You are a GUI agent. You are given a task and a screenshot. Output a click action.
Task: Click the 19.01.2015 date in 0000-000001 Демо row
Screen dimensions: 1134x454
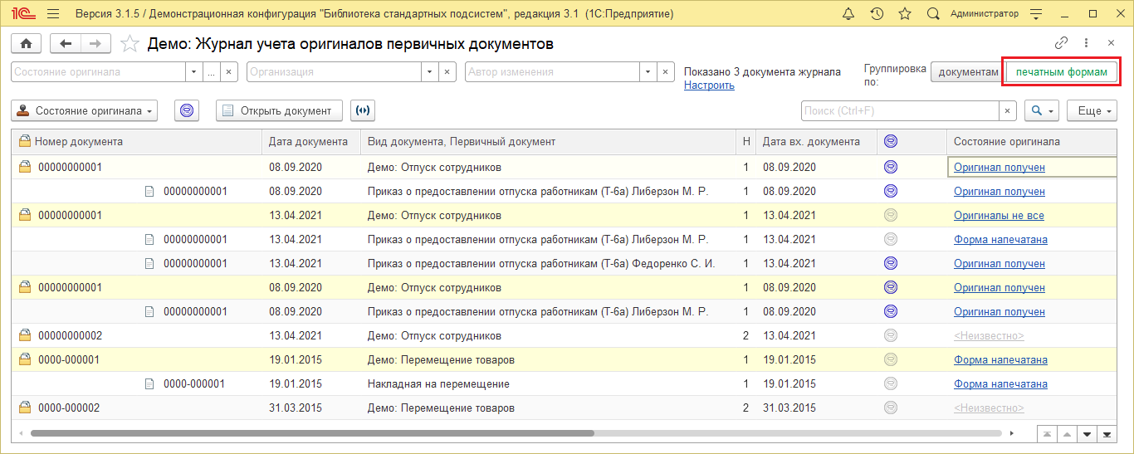(x=296, y=360)
